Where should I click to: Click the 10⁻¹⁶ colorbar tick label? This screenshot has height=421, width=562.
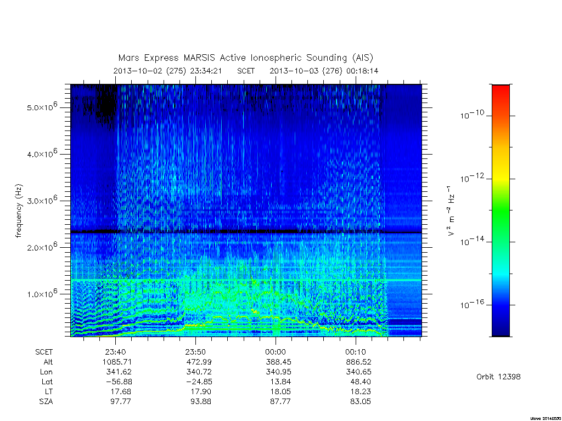(472, 304)
